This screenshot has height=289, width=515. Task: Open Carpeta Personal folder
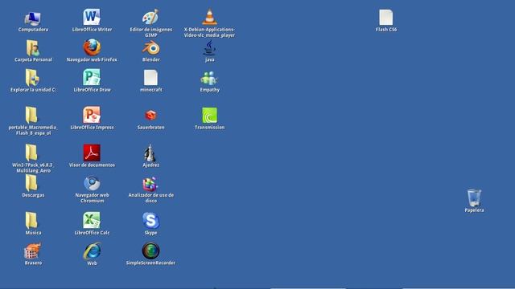(x=32, y=48)
